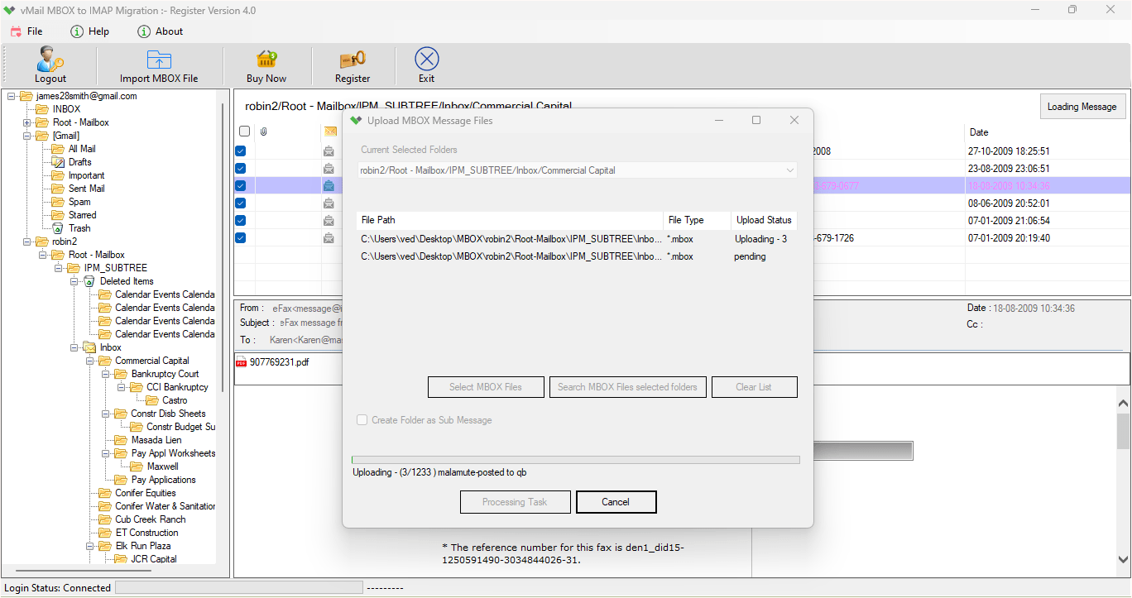This screenshot has width=1132, height=598.
Task: Collapse the Commercial Capital tree node
Action: click(x=90, y=361)
